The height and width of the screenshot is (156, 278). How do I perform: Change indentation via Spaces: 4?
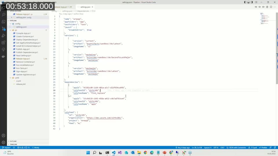click(208, 148)
